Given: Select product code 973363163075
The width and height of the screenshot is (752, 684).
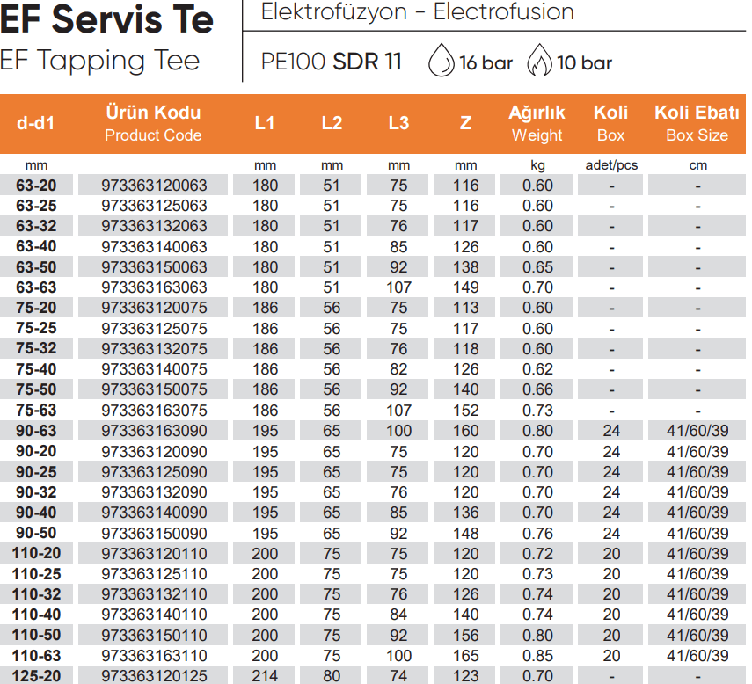Looking at the screenshot, I should (154, 411).
